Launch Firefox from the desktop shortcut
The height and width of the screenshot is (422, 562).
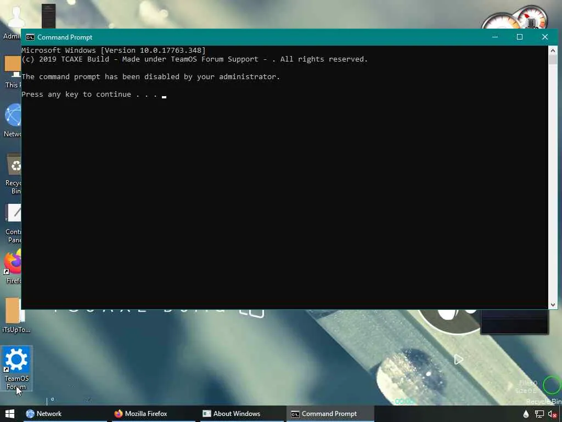coord(13,268)
